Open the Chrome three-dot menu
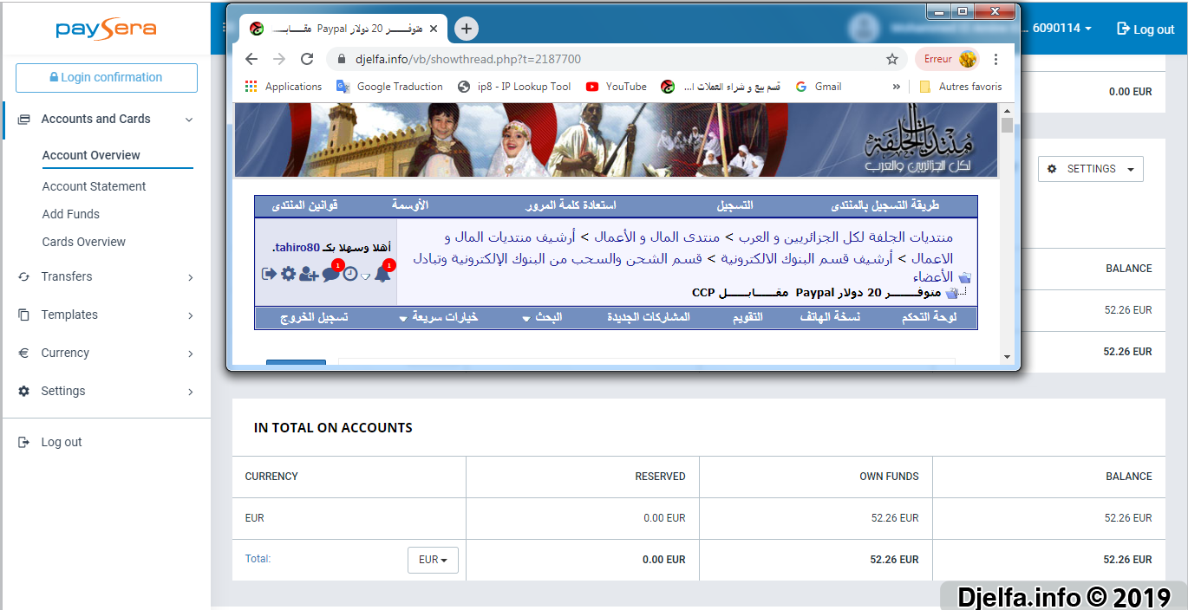Screen dimensions: 1188x610 click(x=995, y=59)
